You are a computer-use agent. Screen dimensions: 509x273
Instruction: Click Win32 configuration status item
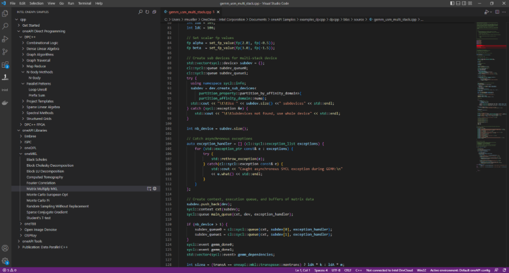[x=421, y=270]
